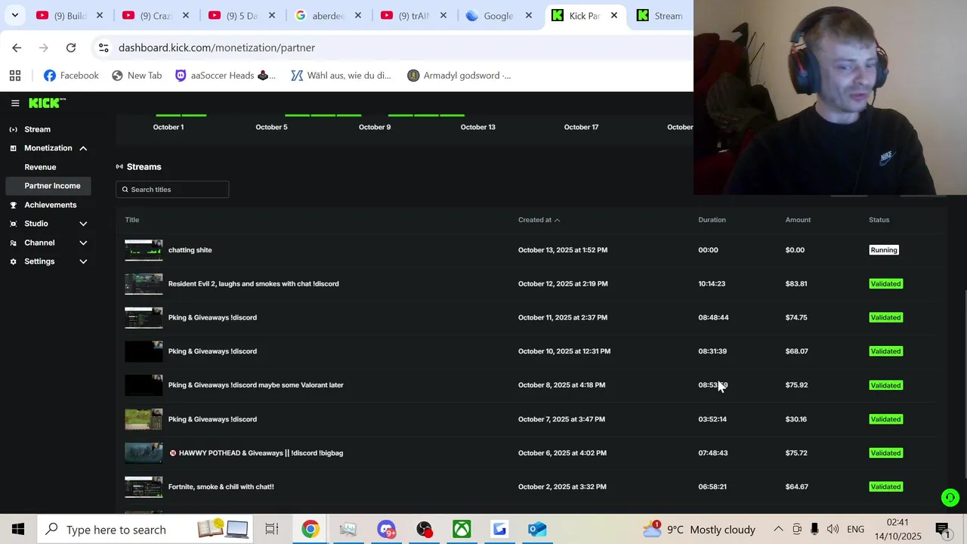Screen dimensions: 967x544
Task: Open the volume control in system tray
Action: point(833,530)
